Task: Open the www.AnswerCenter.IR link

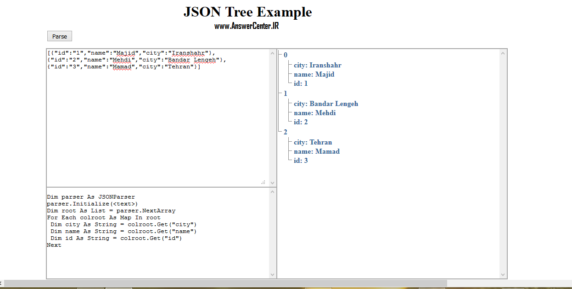Action: [247, 26]
